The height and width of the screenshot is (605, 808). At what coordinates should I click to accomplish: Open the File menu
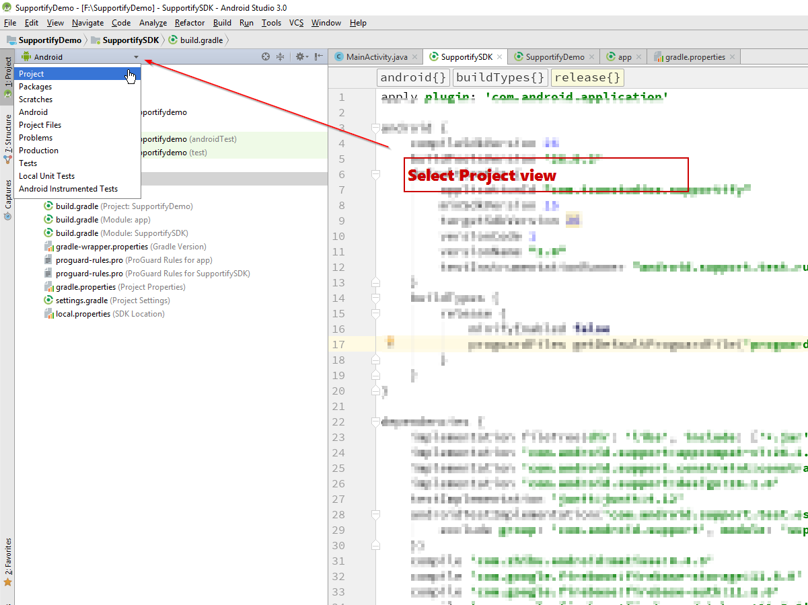pyautogui.click(x=10, y=23)
